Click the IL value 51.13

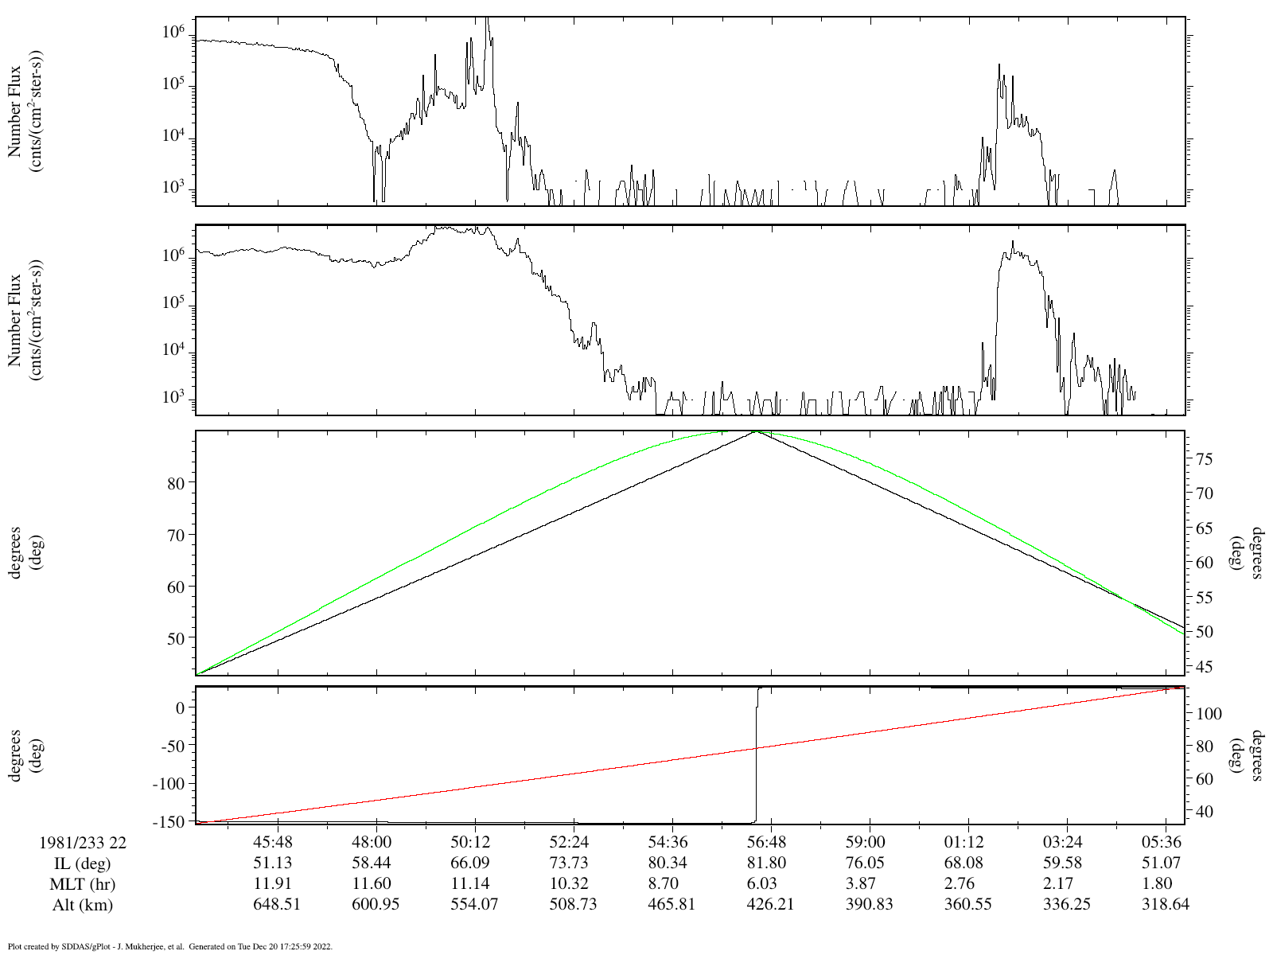coord(273,863)
